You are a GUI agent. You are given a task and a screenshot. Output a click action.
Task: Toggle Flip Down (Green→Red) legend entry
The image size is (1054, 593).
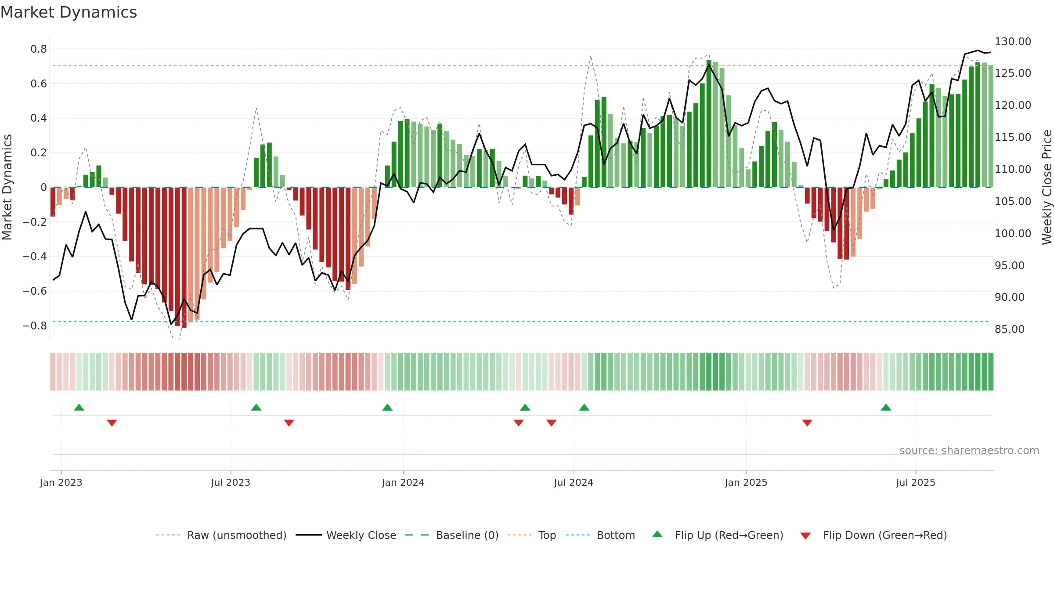(873, 535)
